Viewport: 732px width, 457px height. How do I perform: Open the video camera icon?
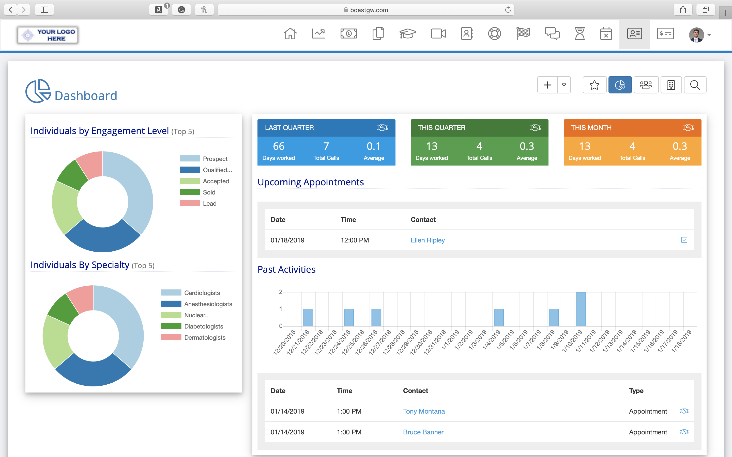438,34
